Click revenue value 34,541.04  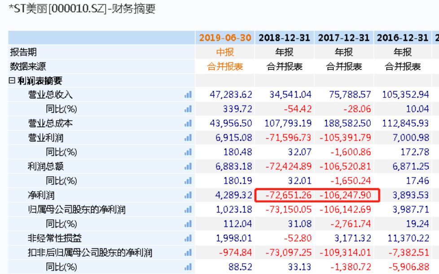click(x=290, y=95)
